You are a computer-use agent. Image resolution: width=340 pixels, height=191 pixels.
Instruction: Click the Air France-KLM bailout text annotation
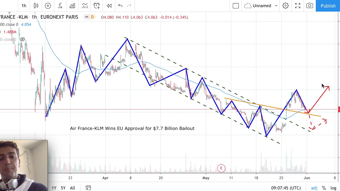point(132,128)
